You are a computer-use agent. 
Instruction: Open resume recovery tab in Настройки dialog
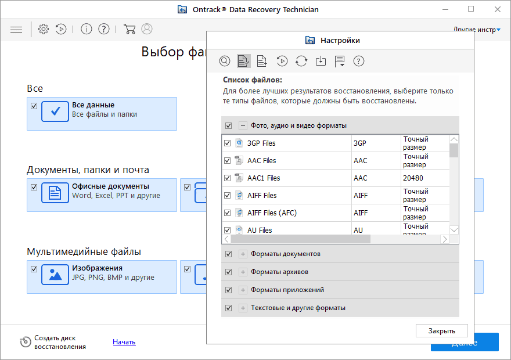coord(282,61)
